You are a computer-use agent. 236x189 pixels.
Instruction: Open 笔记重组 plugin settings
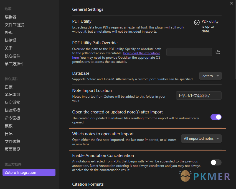[x=12, y=95]
